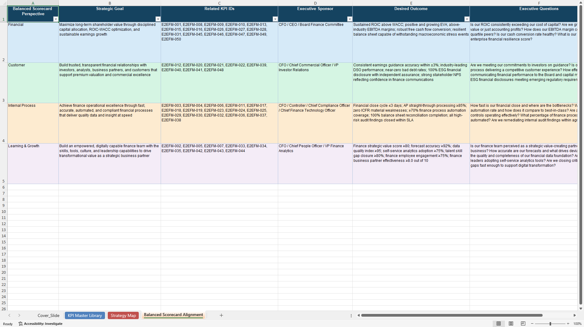Add a new sheet with plus icon

pyautogui.click(x=221, y=315)
